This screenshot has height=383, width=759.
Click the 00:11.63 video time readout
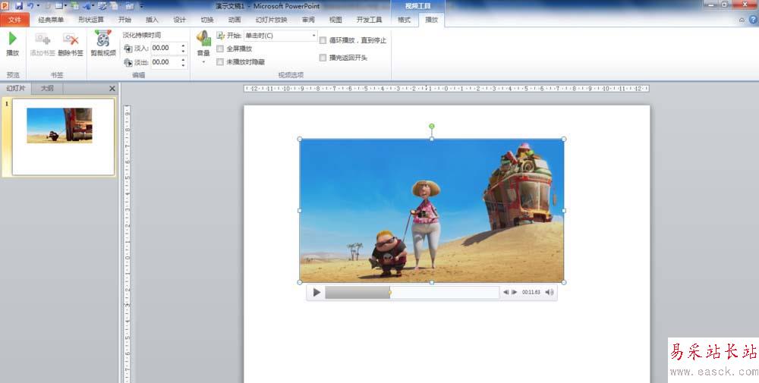(531, 292)
